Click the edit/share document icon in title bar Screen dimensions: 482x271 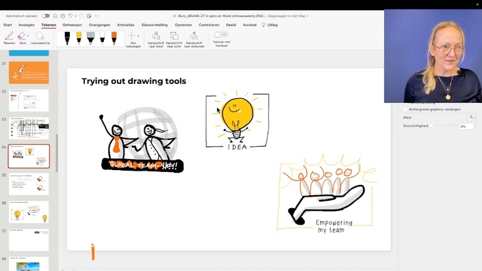[x=89, y=16]
